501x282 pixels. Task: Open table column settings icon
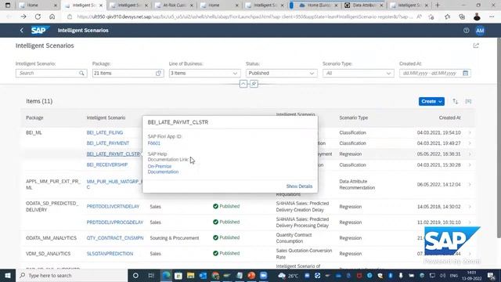tap(468, 101)
